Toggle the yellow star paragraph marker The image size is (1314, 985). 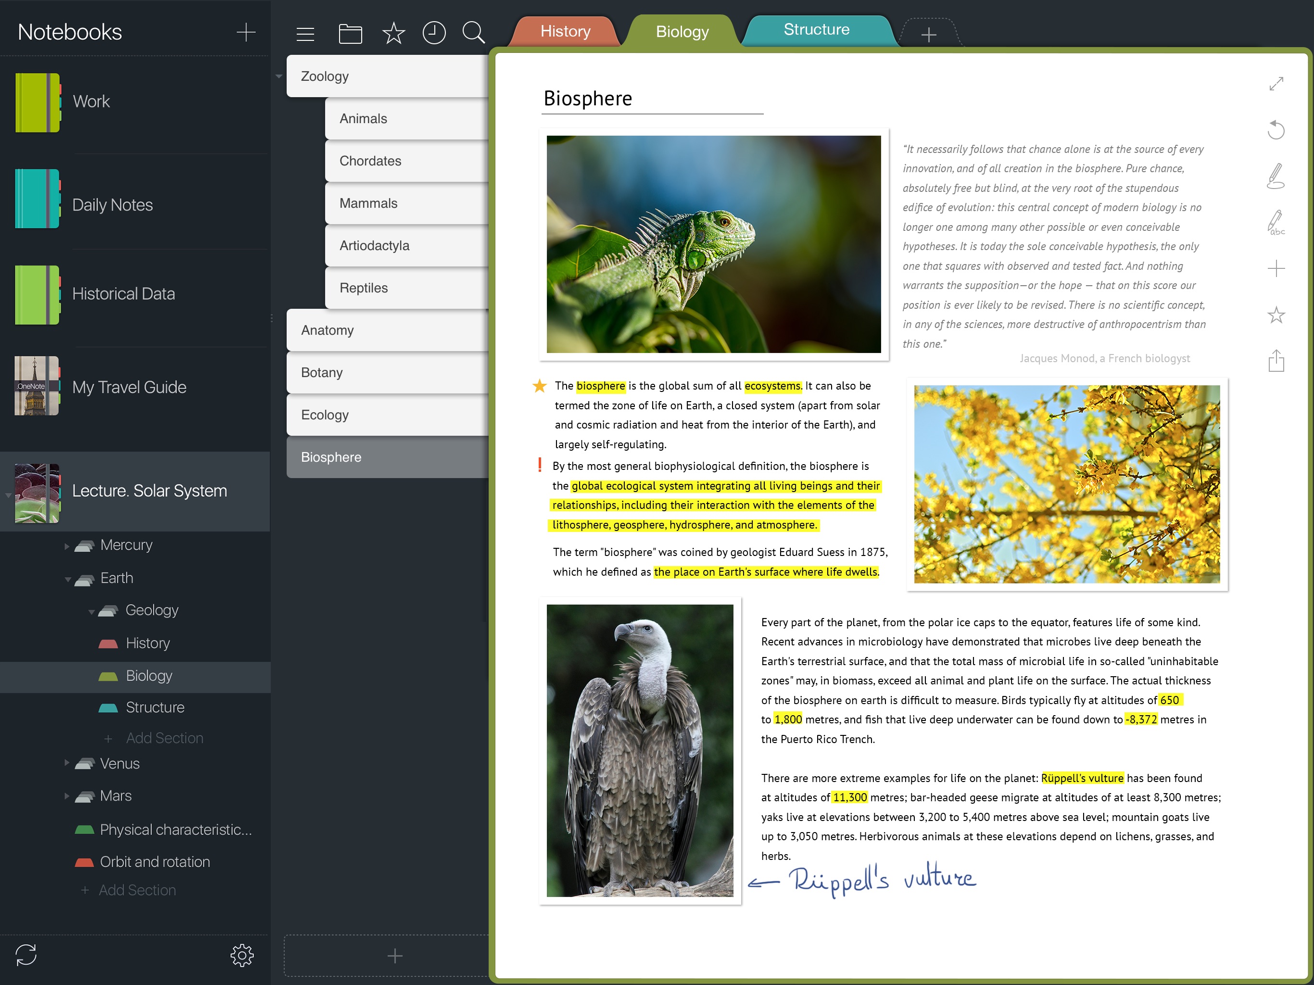pyautogui.click(x=539, y=386)
